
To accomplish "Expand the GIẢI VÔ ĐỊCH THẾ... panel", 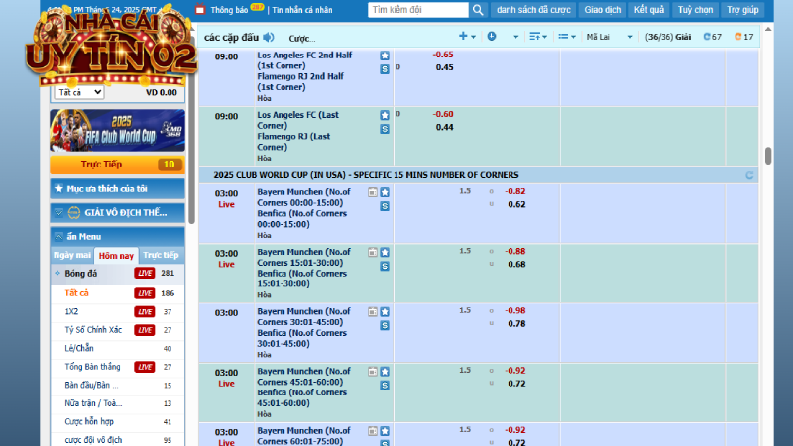I will click(x=117, y=212).
